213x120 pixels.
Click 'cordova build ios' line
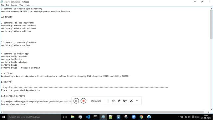coord(12,59)
